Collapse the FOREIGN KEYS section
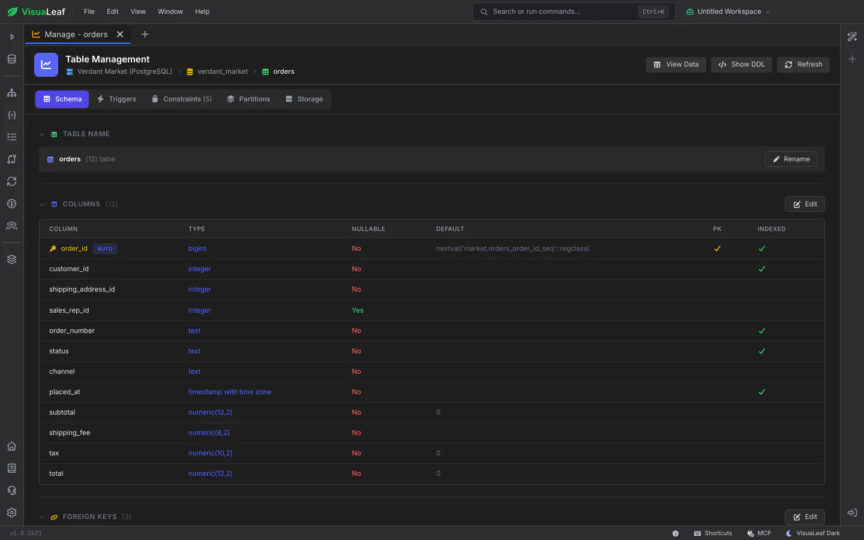 [x=42, y=517]
